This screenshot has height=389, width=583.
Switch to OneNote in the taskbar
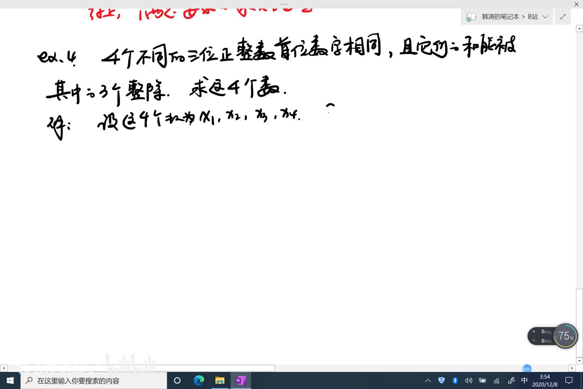[240, 381]
